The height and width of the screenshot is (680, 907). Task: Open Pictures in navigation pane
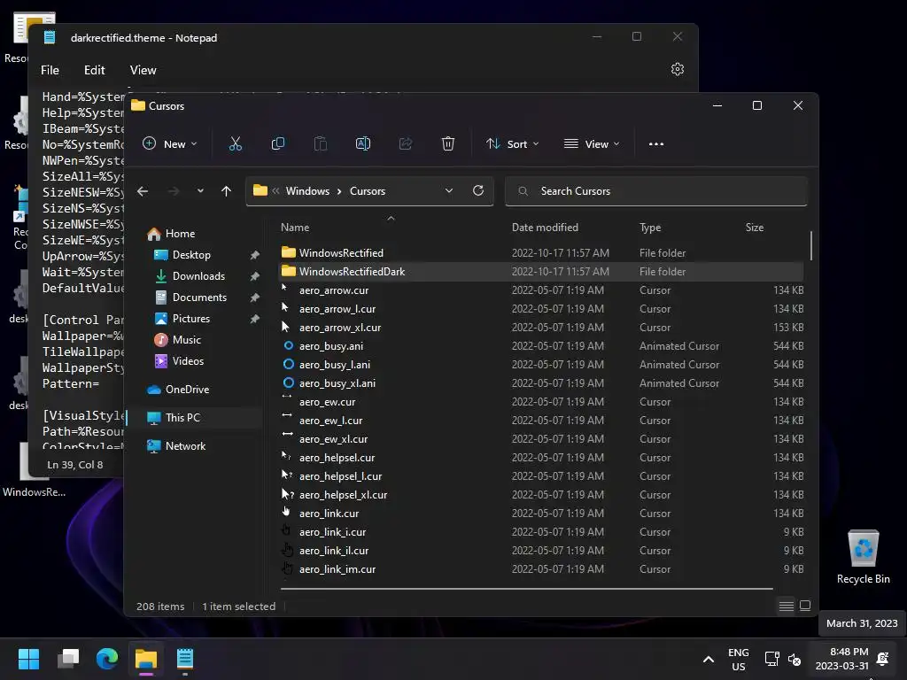[x=191, y=319]
